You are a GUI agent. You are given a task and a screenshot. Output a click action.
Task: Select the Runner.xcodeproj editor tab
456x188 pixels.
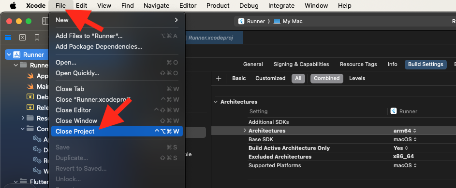pyautogui.click(x=211, y=38)
